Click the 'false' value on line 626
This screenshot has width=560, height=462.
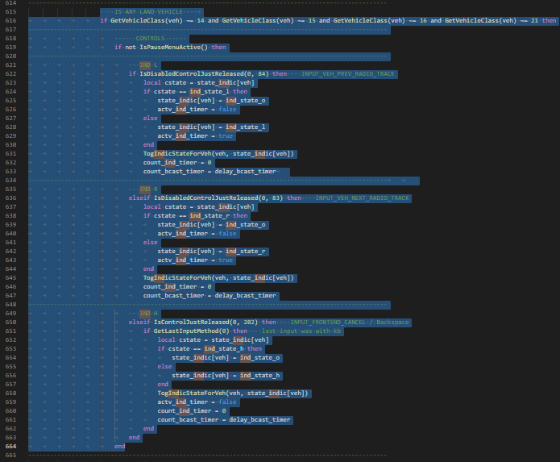click(227, 109)
